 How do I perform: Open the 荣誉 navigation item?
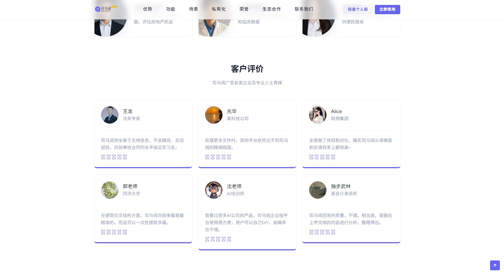(x=244, y=9)
